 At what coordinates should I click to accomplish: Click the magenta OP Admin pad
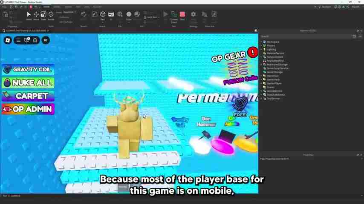[x=223, y=146]
